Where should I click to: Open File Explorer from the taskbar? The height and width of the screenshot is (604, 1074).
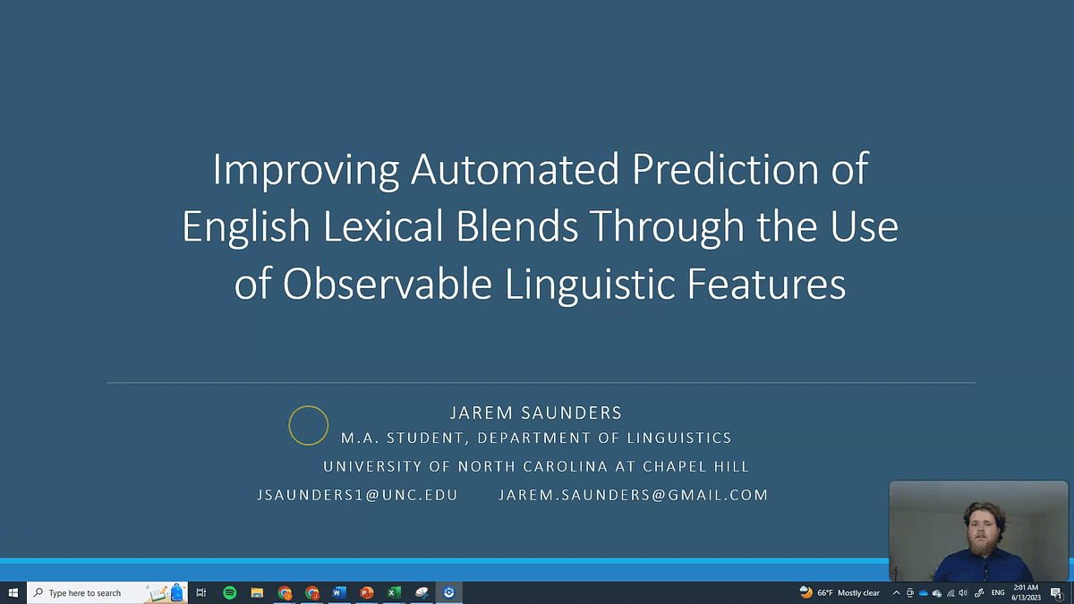pyautogui.click(x=257, y=592)
